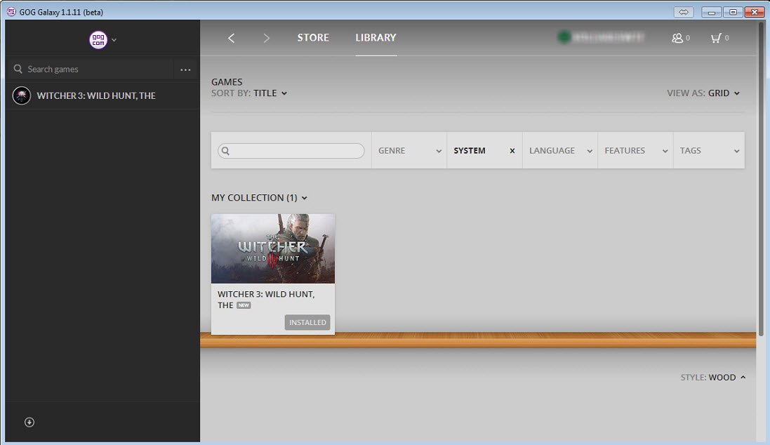The width and height of the screenshot is (770, 445).
Task: Go back with the left arrow
Action: pos(232,38)
